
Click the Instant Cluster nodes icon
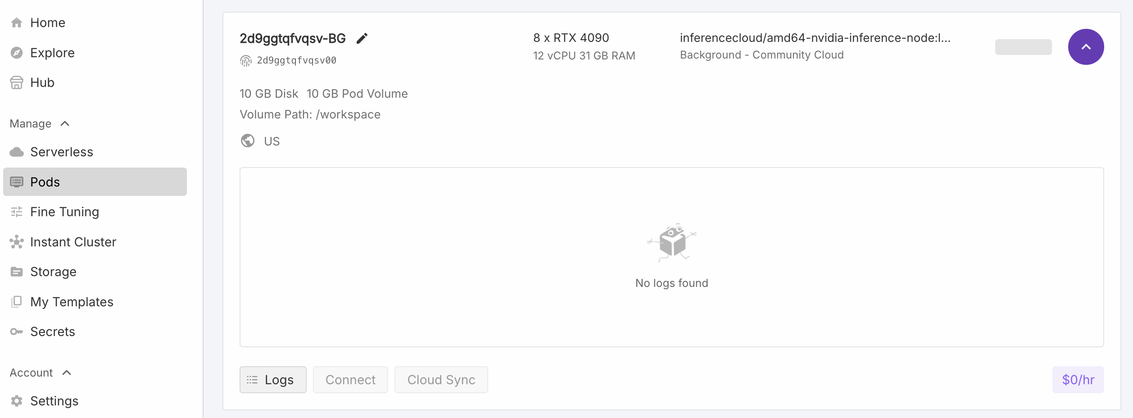(x=17, y=242)
